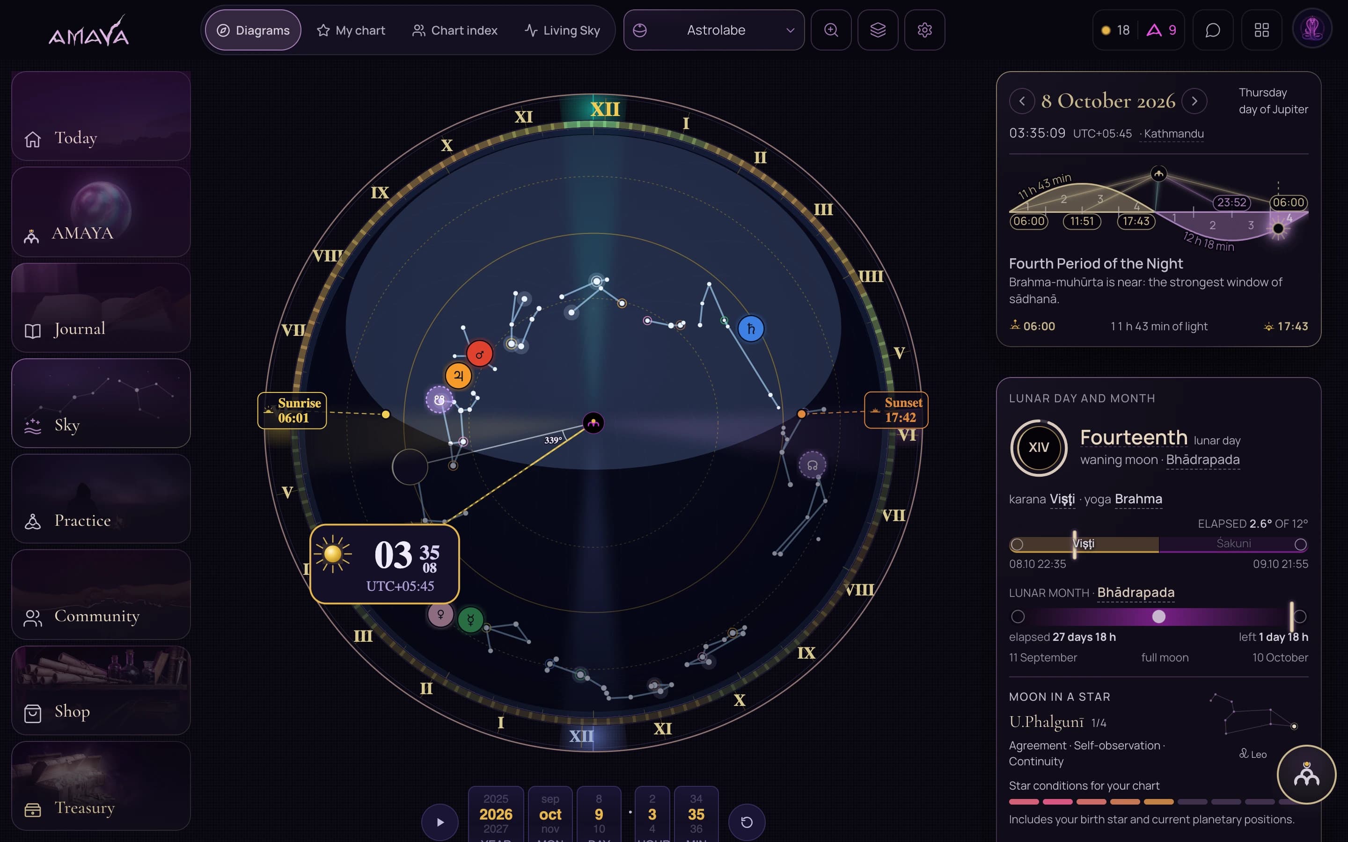The height and width of the screenshot is (842, 1348).
Task: Click the triangle points counter 9
Action: (x=1161, y=30)
